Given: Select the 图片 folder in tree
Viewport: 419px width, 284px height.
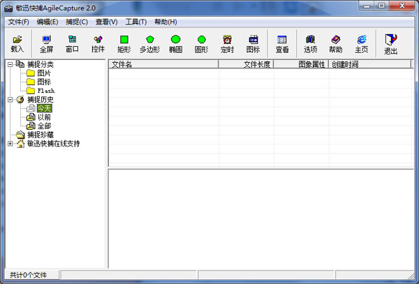Looking at the screenshot, I should tap(44, 73).
